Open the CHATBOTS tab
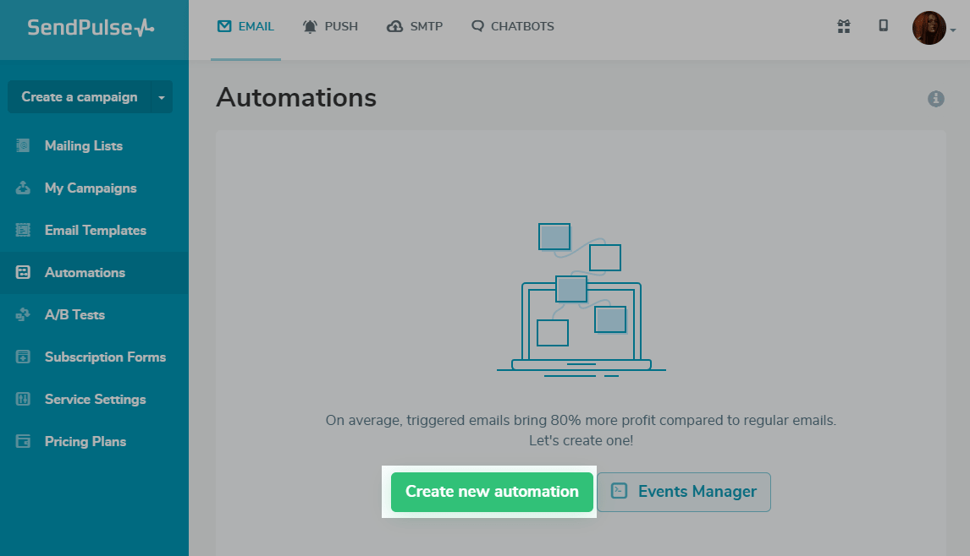Screen dimensions: 970x556 point(513,26)
